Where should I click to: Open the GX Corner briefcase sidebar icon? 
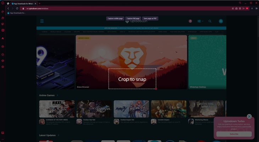point(2,18)
